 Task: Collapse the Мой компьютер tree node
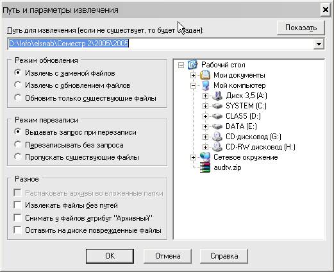193,85
